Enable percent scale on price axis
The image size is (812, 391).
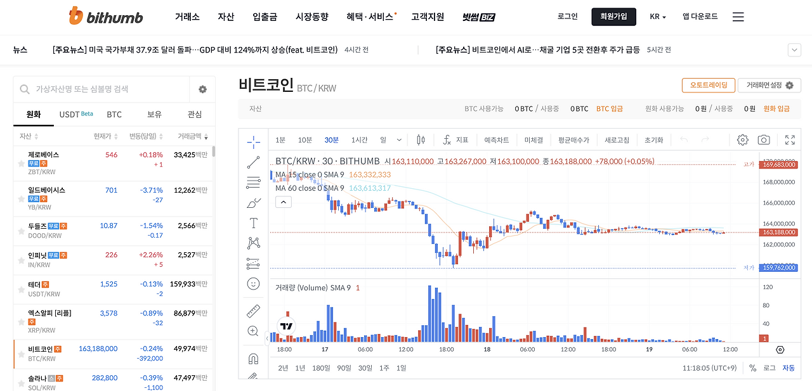tap(753, 368)
